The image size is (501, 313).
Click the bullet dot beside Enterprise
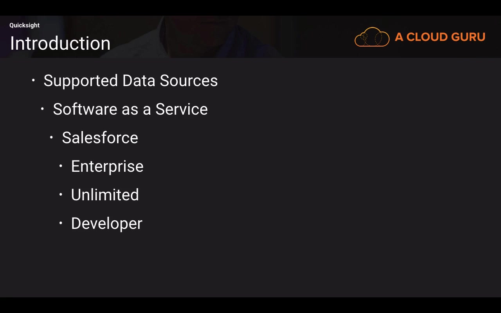pyautogui.click(x=61, y=166)
